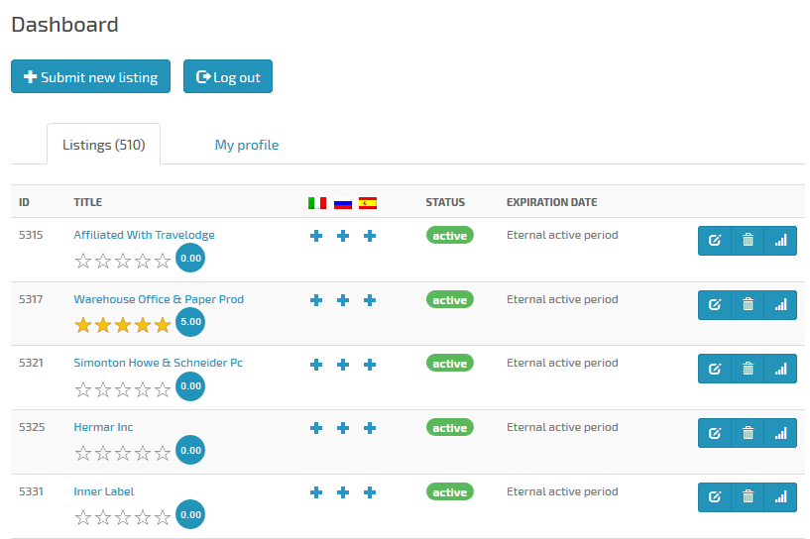Open the My profile tab

point(247,145)
